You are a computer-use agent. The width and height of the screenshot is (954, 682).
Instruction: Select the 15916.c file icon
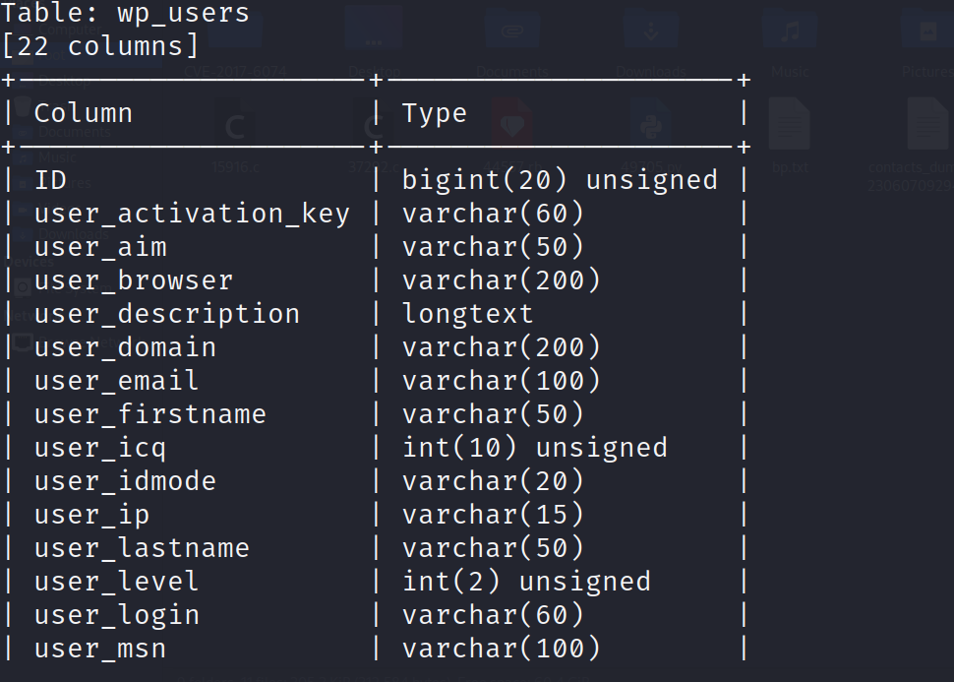(236, 125)
